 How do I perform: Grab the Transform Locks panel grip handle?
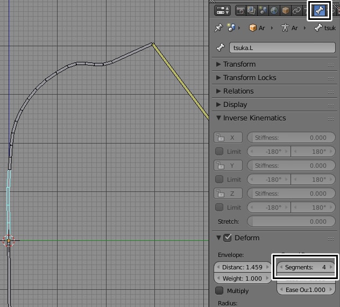click(331, 78)
